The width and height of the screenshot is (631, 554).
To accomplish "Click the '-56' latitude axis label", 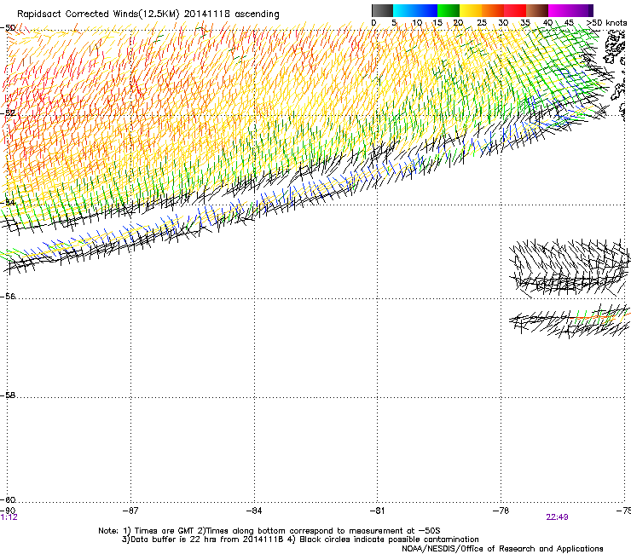I will 8,296.
